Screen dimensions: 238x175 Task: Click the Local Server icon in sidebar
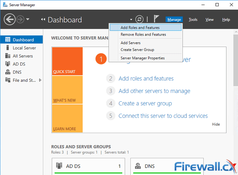(8, 48)
